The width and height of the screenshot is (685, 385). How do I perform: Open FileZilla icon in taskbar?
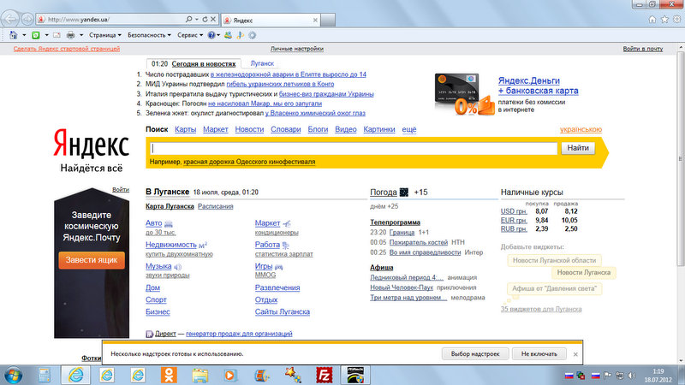click(x=325, y=375)
